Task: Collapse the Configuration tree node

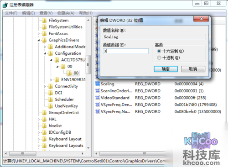Action: pyautogui.click(x=45, y=53)
